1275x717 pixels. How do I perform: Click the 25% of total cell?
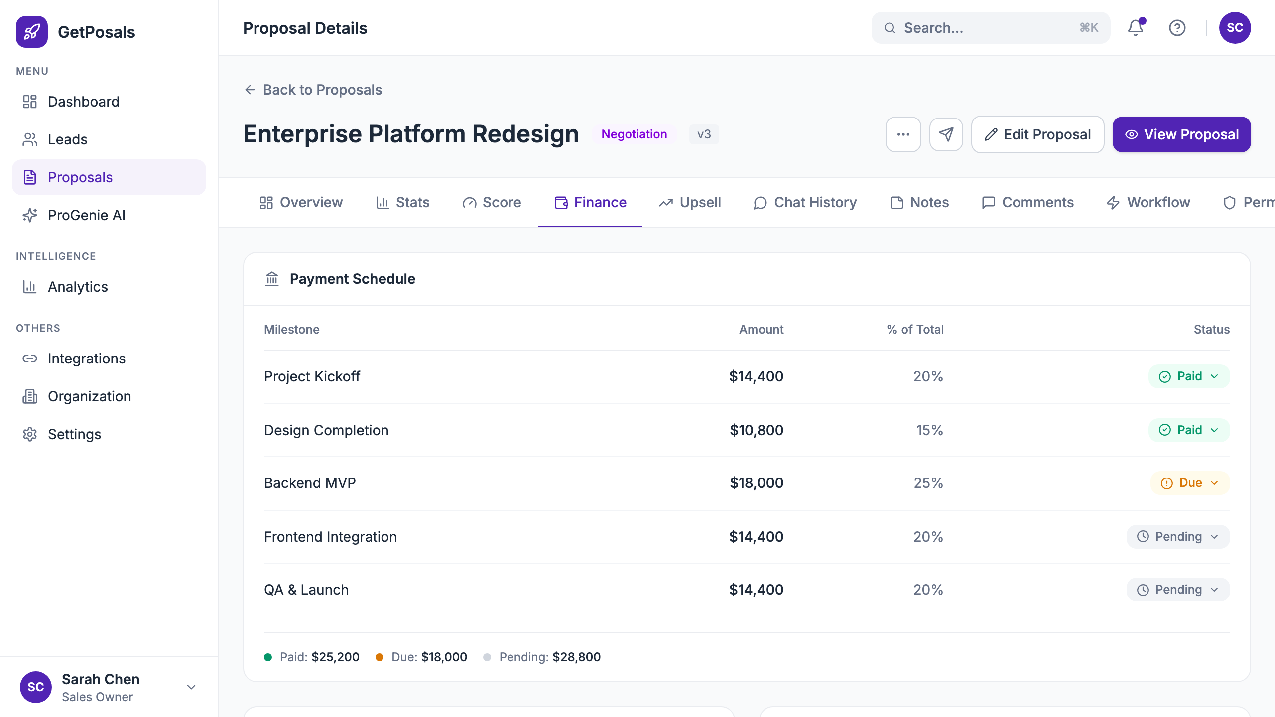pyautogui.click(x=928, y=483)
